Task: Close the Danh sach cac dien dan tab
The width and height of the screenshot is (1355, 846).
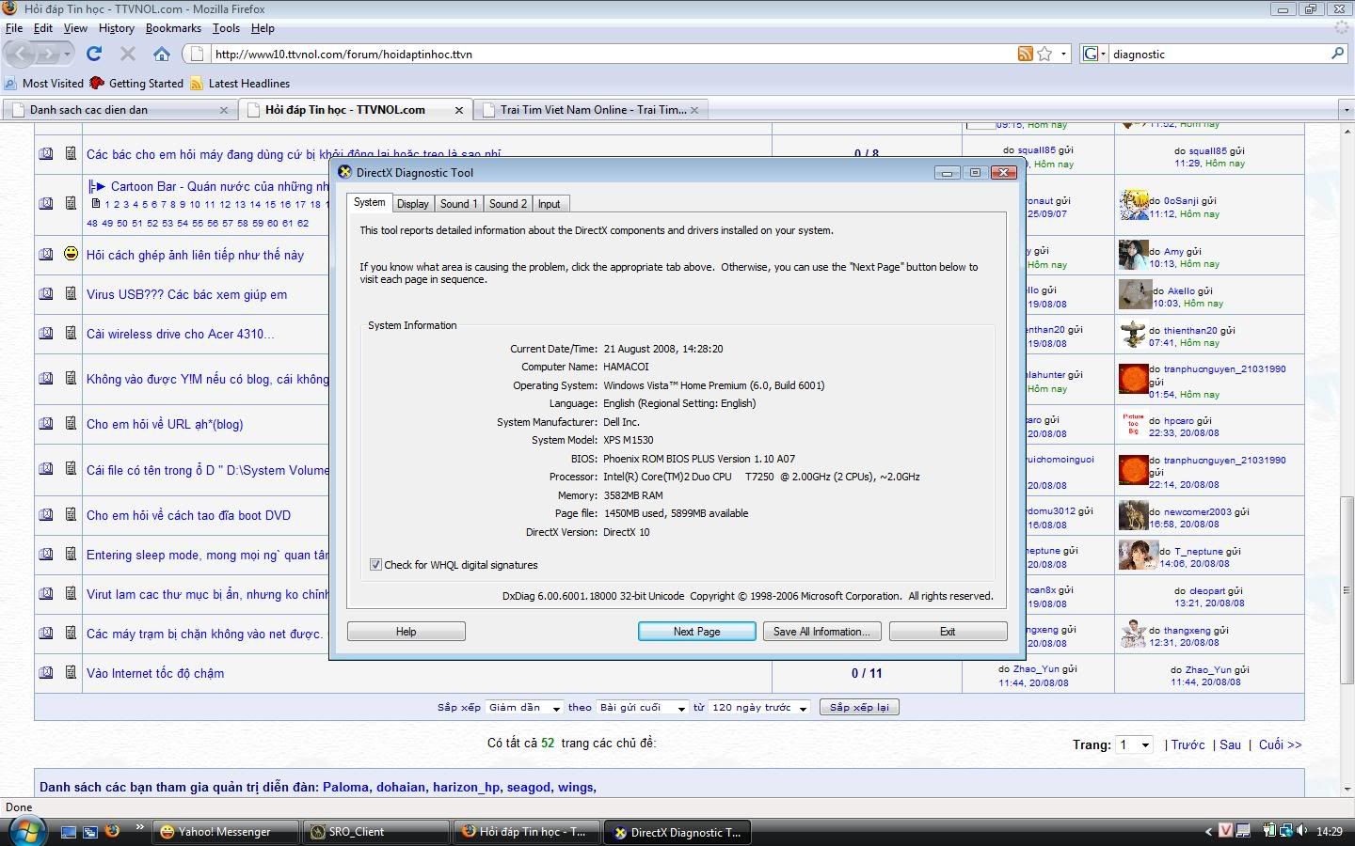Action: pyautogui.click(x=224, y=110)
